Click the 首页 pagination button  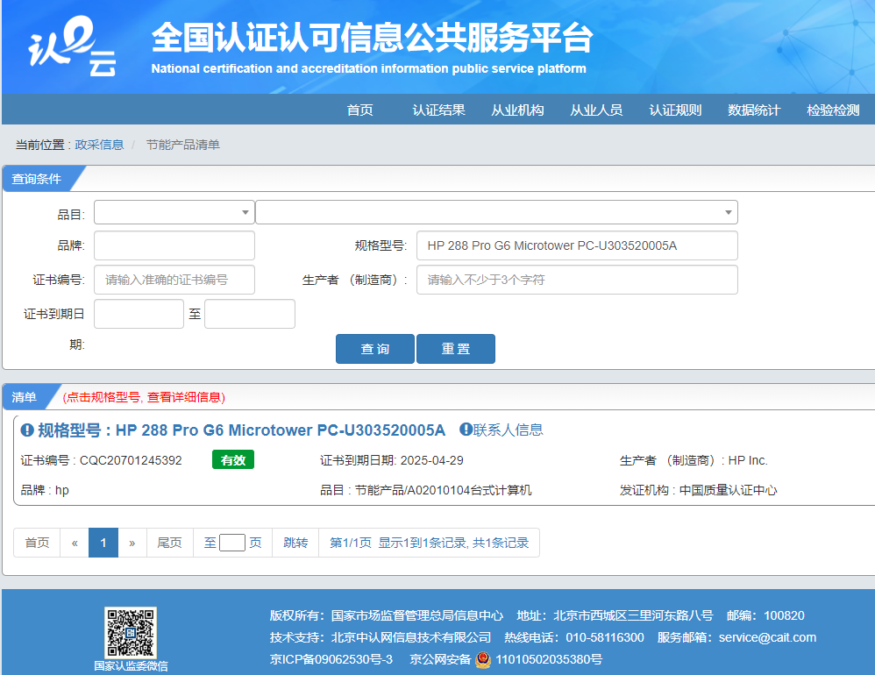click(37, 543)
